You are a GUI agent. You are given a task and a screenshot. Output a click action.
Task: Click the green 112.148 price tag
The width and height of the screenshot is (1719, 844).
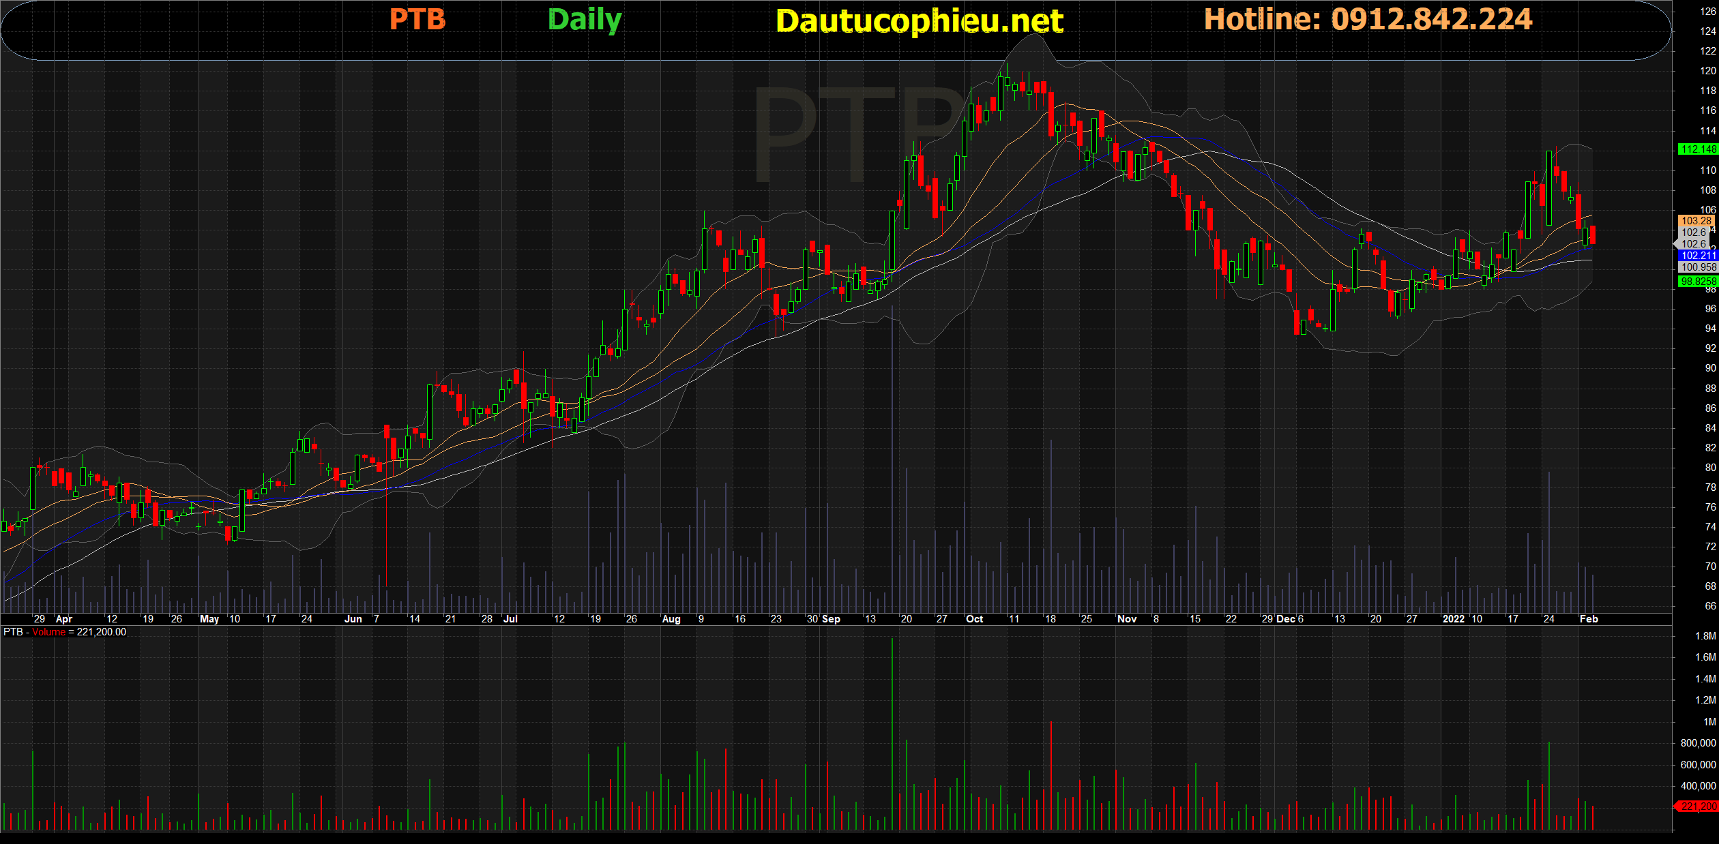click(1697, 149)
